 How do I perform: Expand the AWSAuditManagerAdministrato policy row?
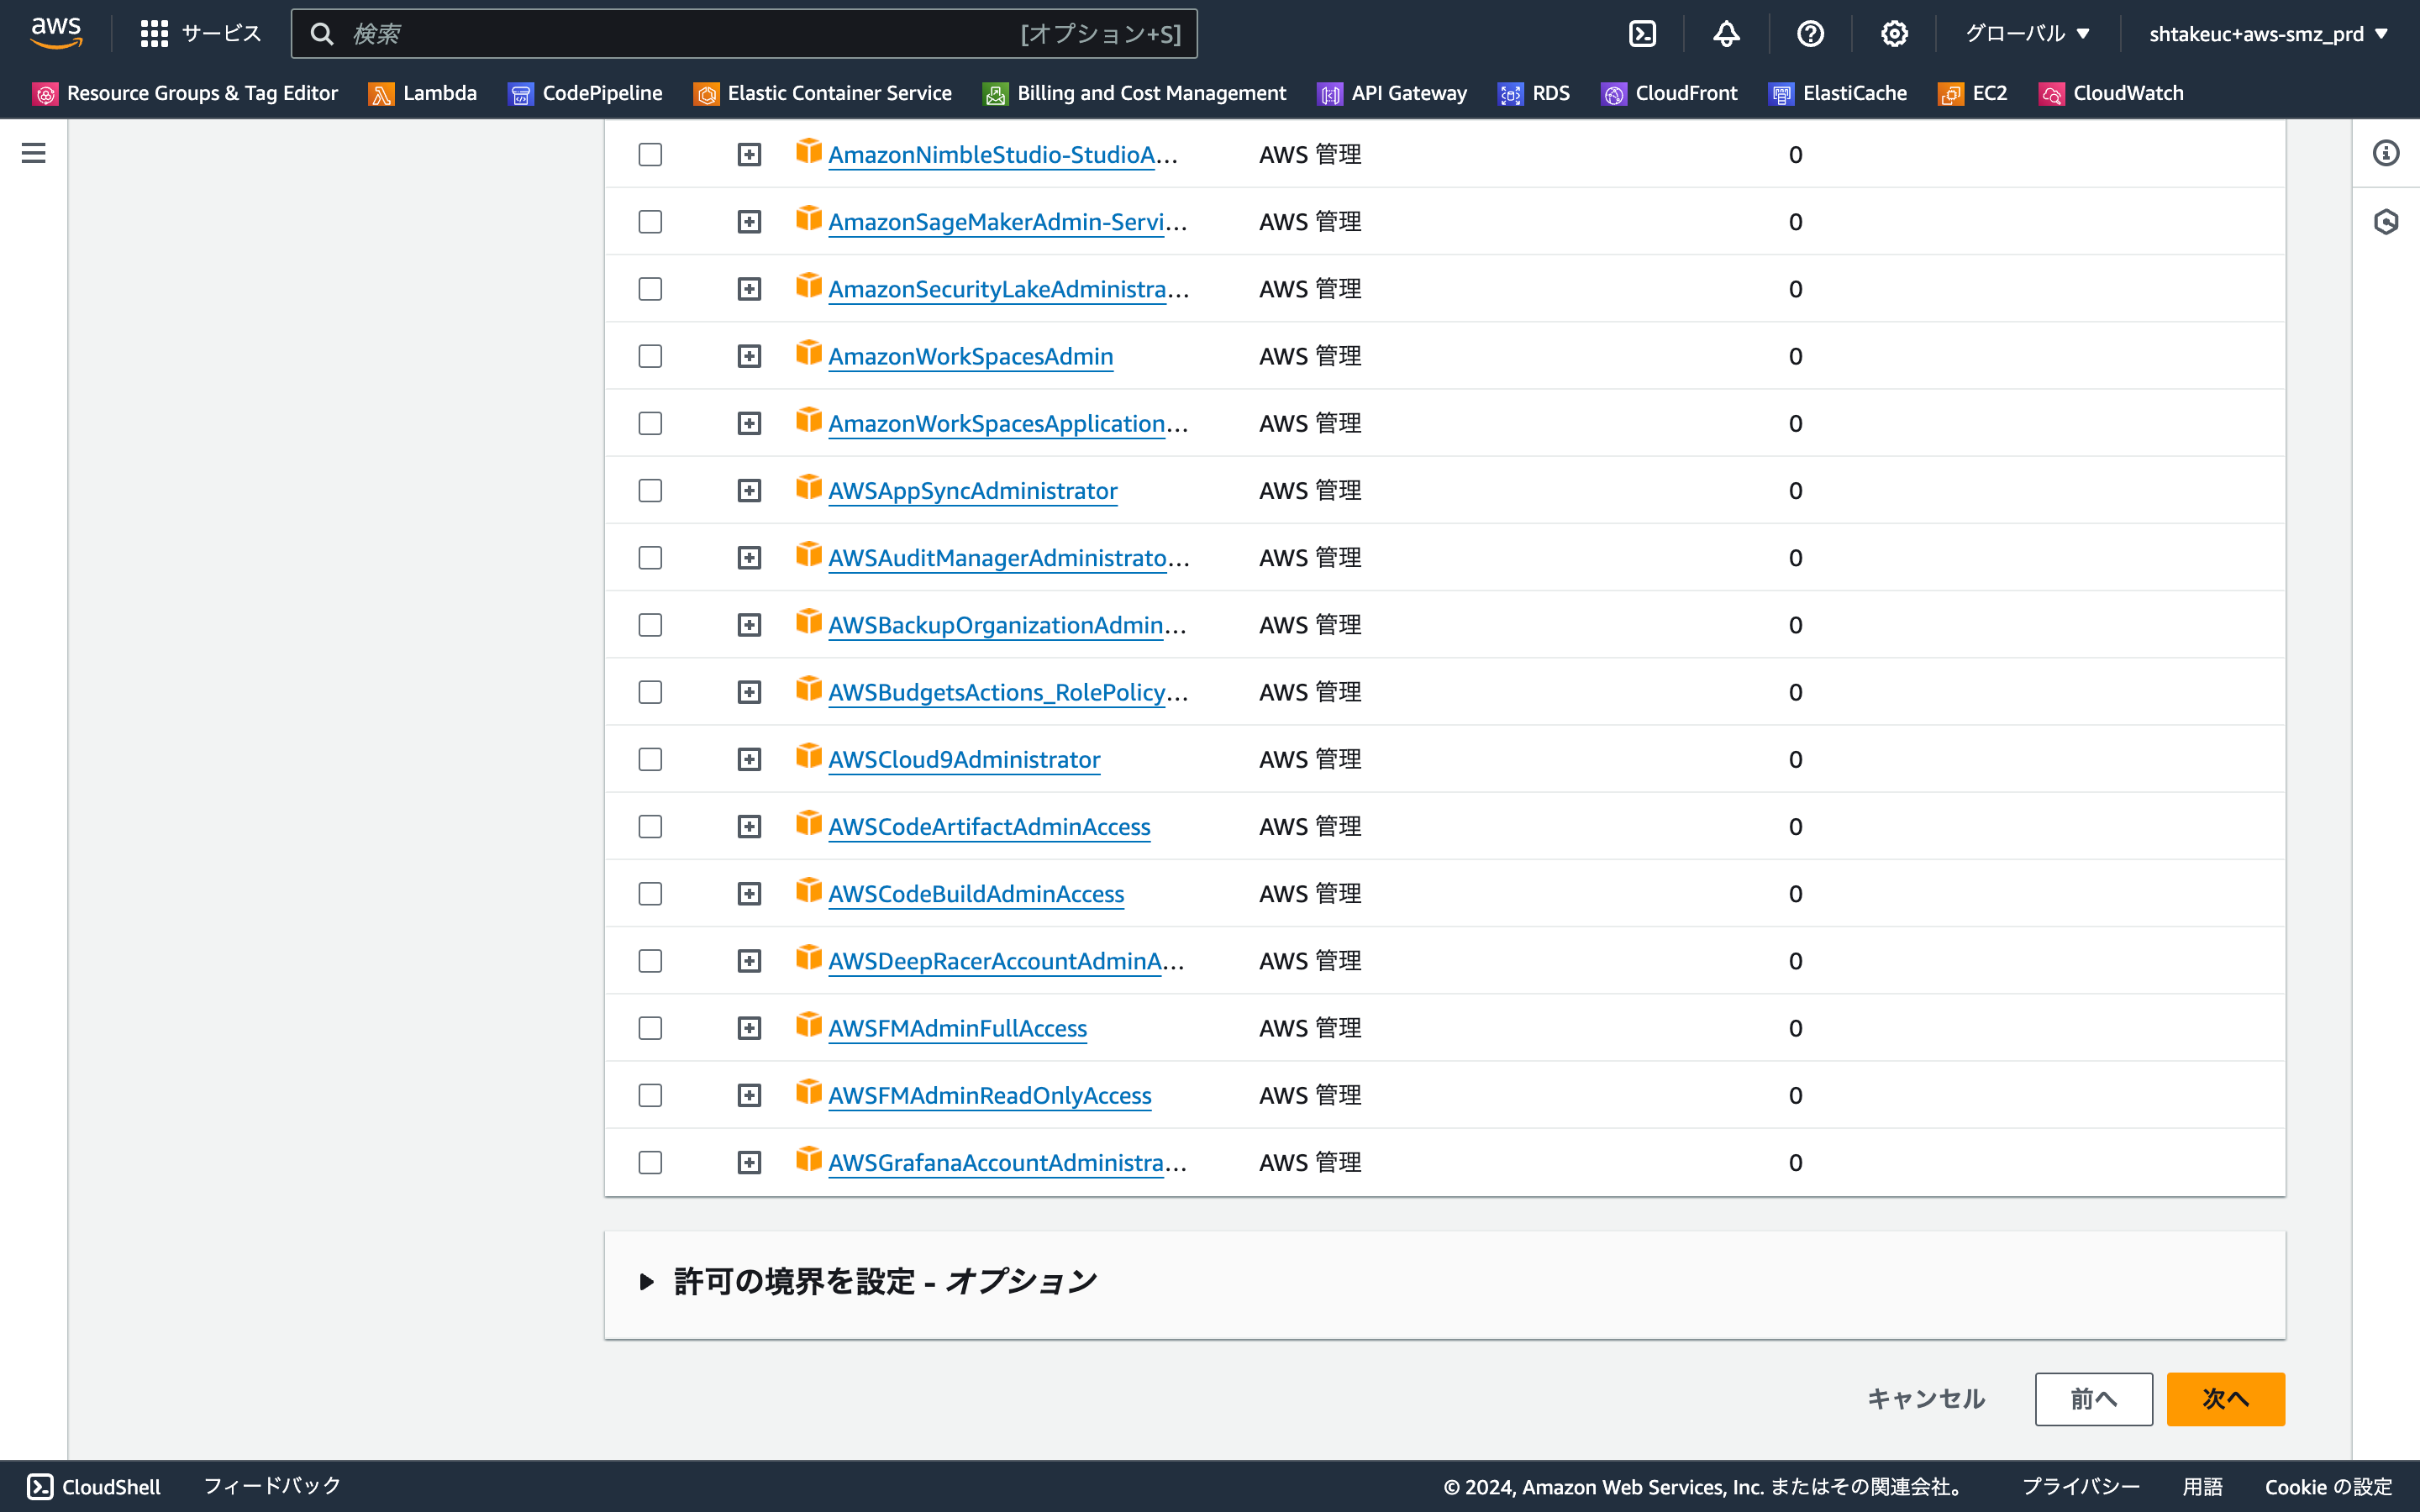tap(749, 558)
